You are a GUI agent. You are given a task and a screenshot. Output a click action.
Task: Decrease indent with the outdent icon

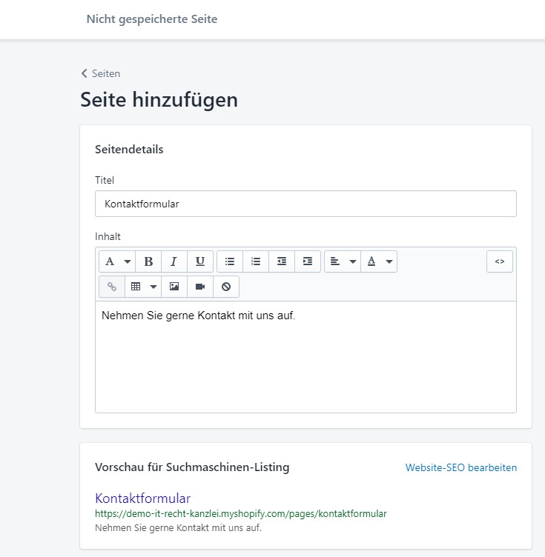(x=282, y=261)
